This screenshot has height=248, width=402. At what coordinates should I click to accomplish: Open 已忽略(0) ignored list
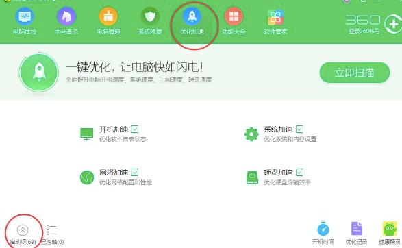click(x=52, y=234)
